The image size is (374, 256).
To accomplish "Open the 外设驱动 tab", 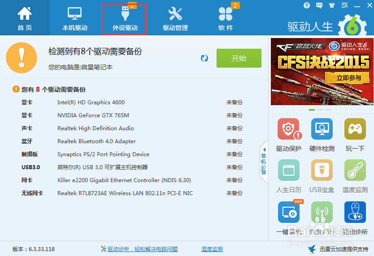I will [124, 19].
